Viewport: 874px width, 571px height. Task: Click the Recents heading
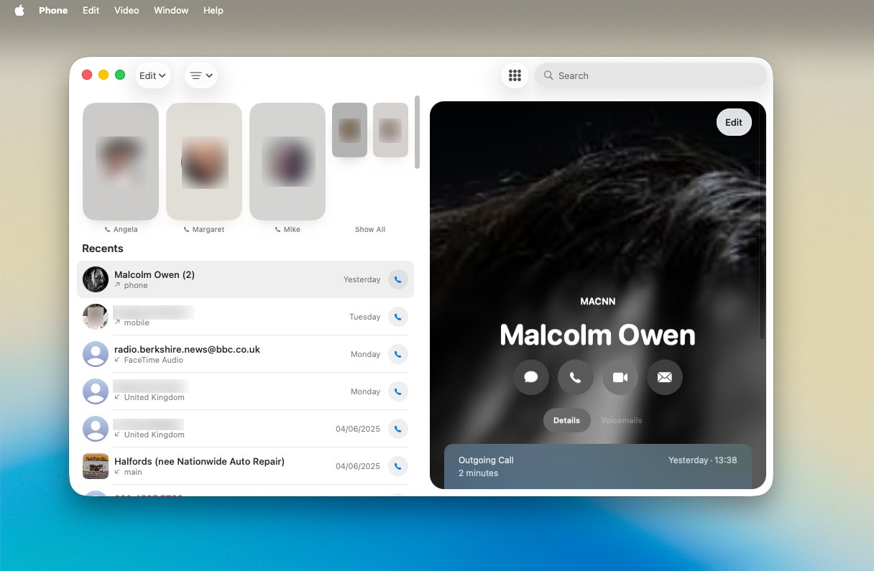click(103, 249)
